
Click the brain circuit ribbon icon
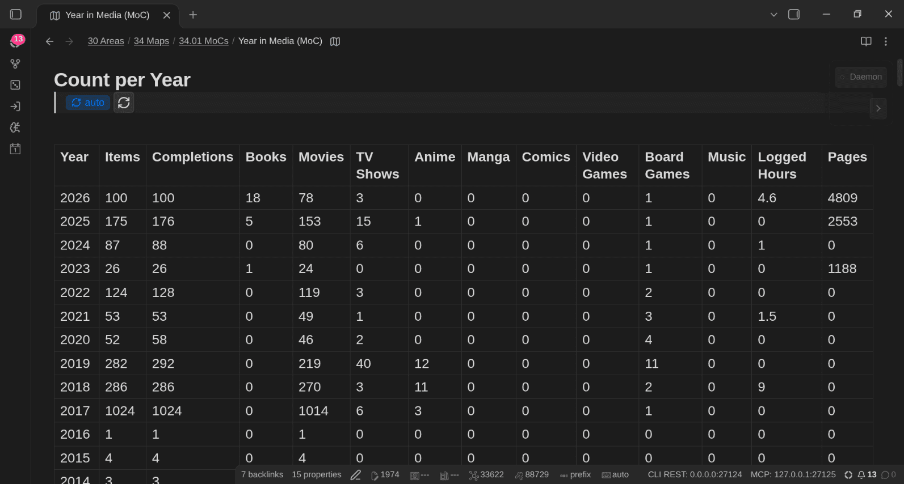(x=15, y=128)
